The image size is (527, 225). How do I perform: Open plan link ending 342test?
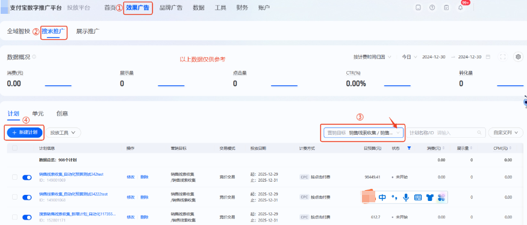[x=71, y=174]
